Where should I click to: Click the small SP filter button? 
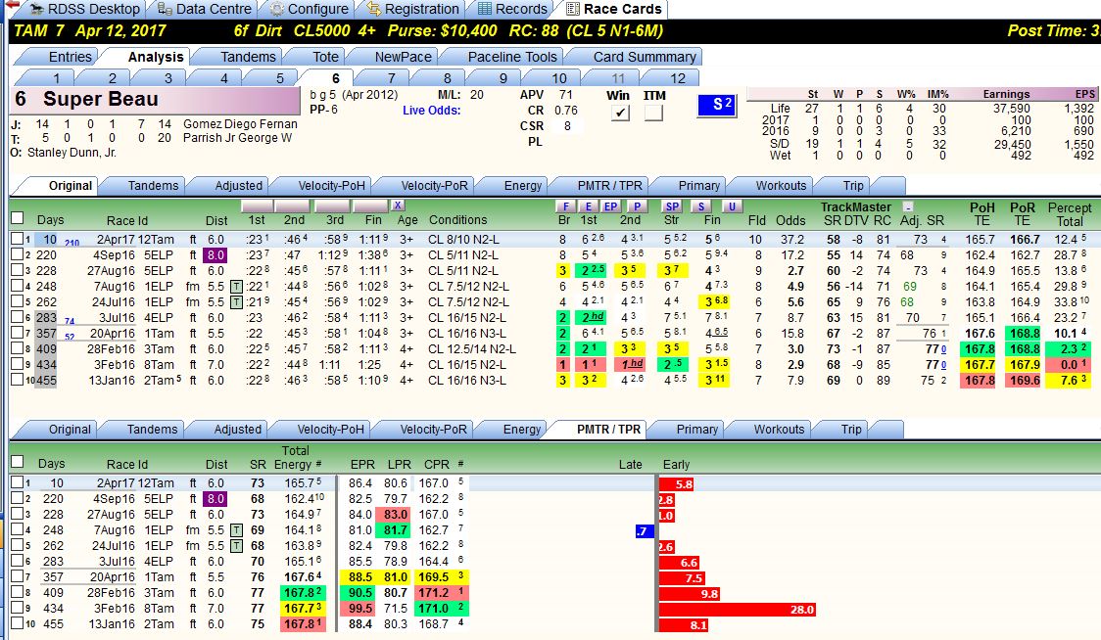[x=672, y=206]
